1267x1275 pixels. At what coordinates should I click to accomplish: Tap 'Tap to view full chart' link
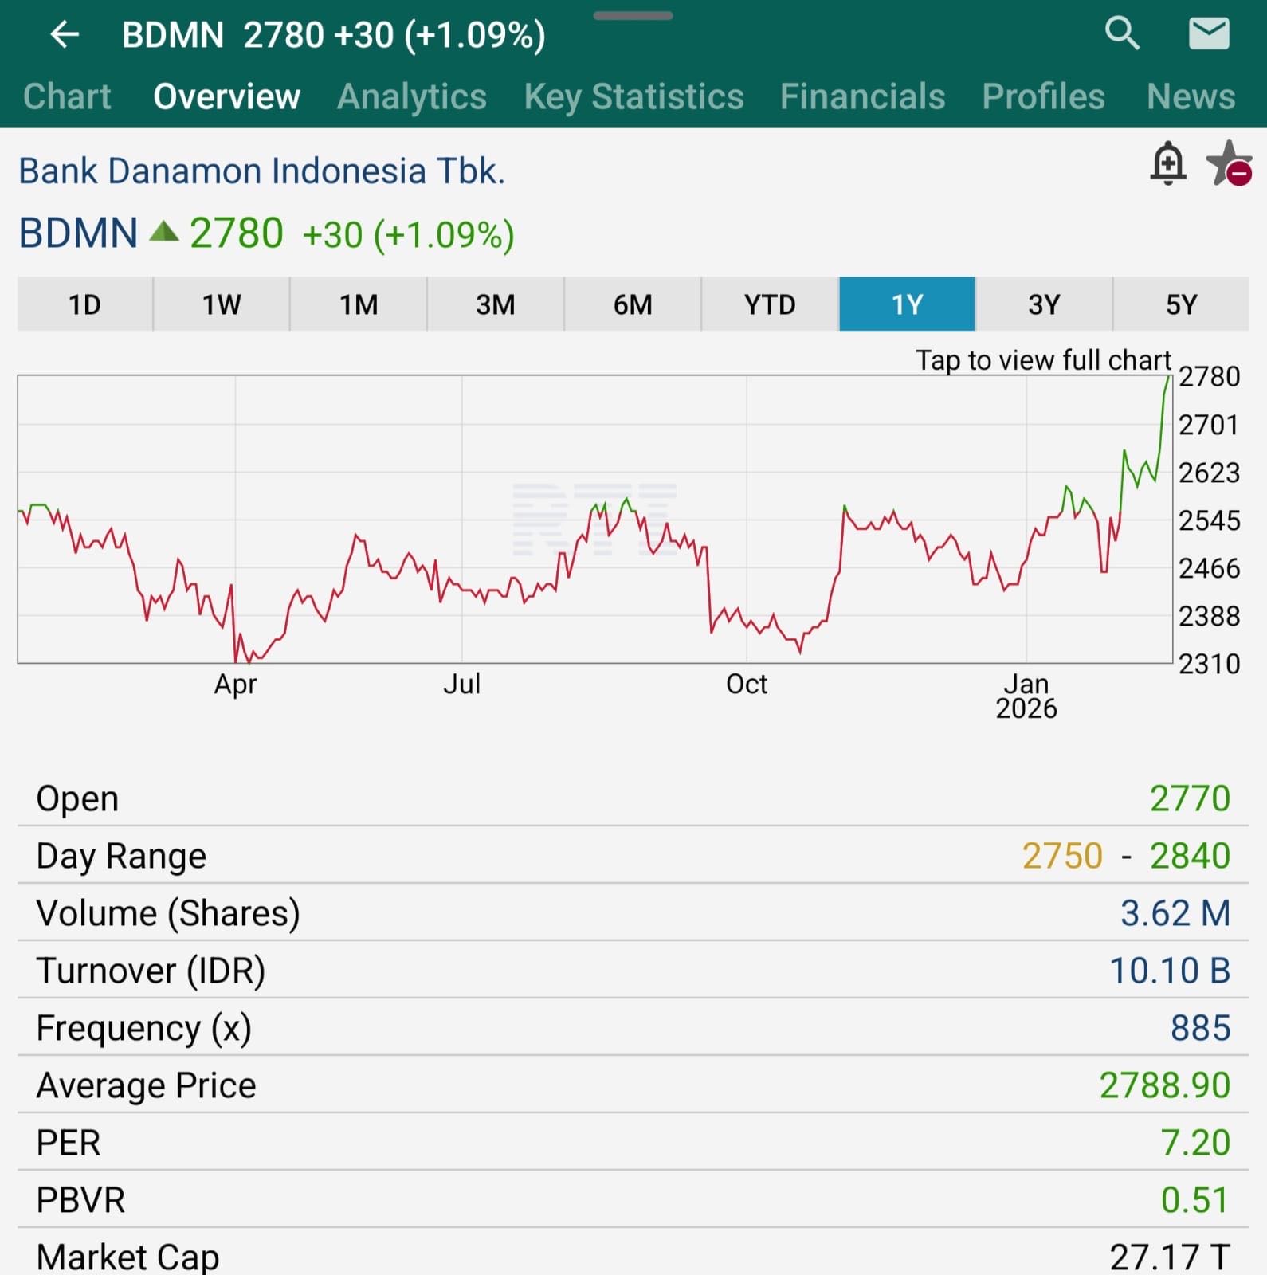pos(1042,360)
